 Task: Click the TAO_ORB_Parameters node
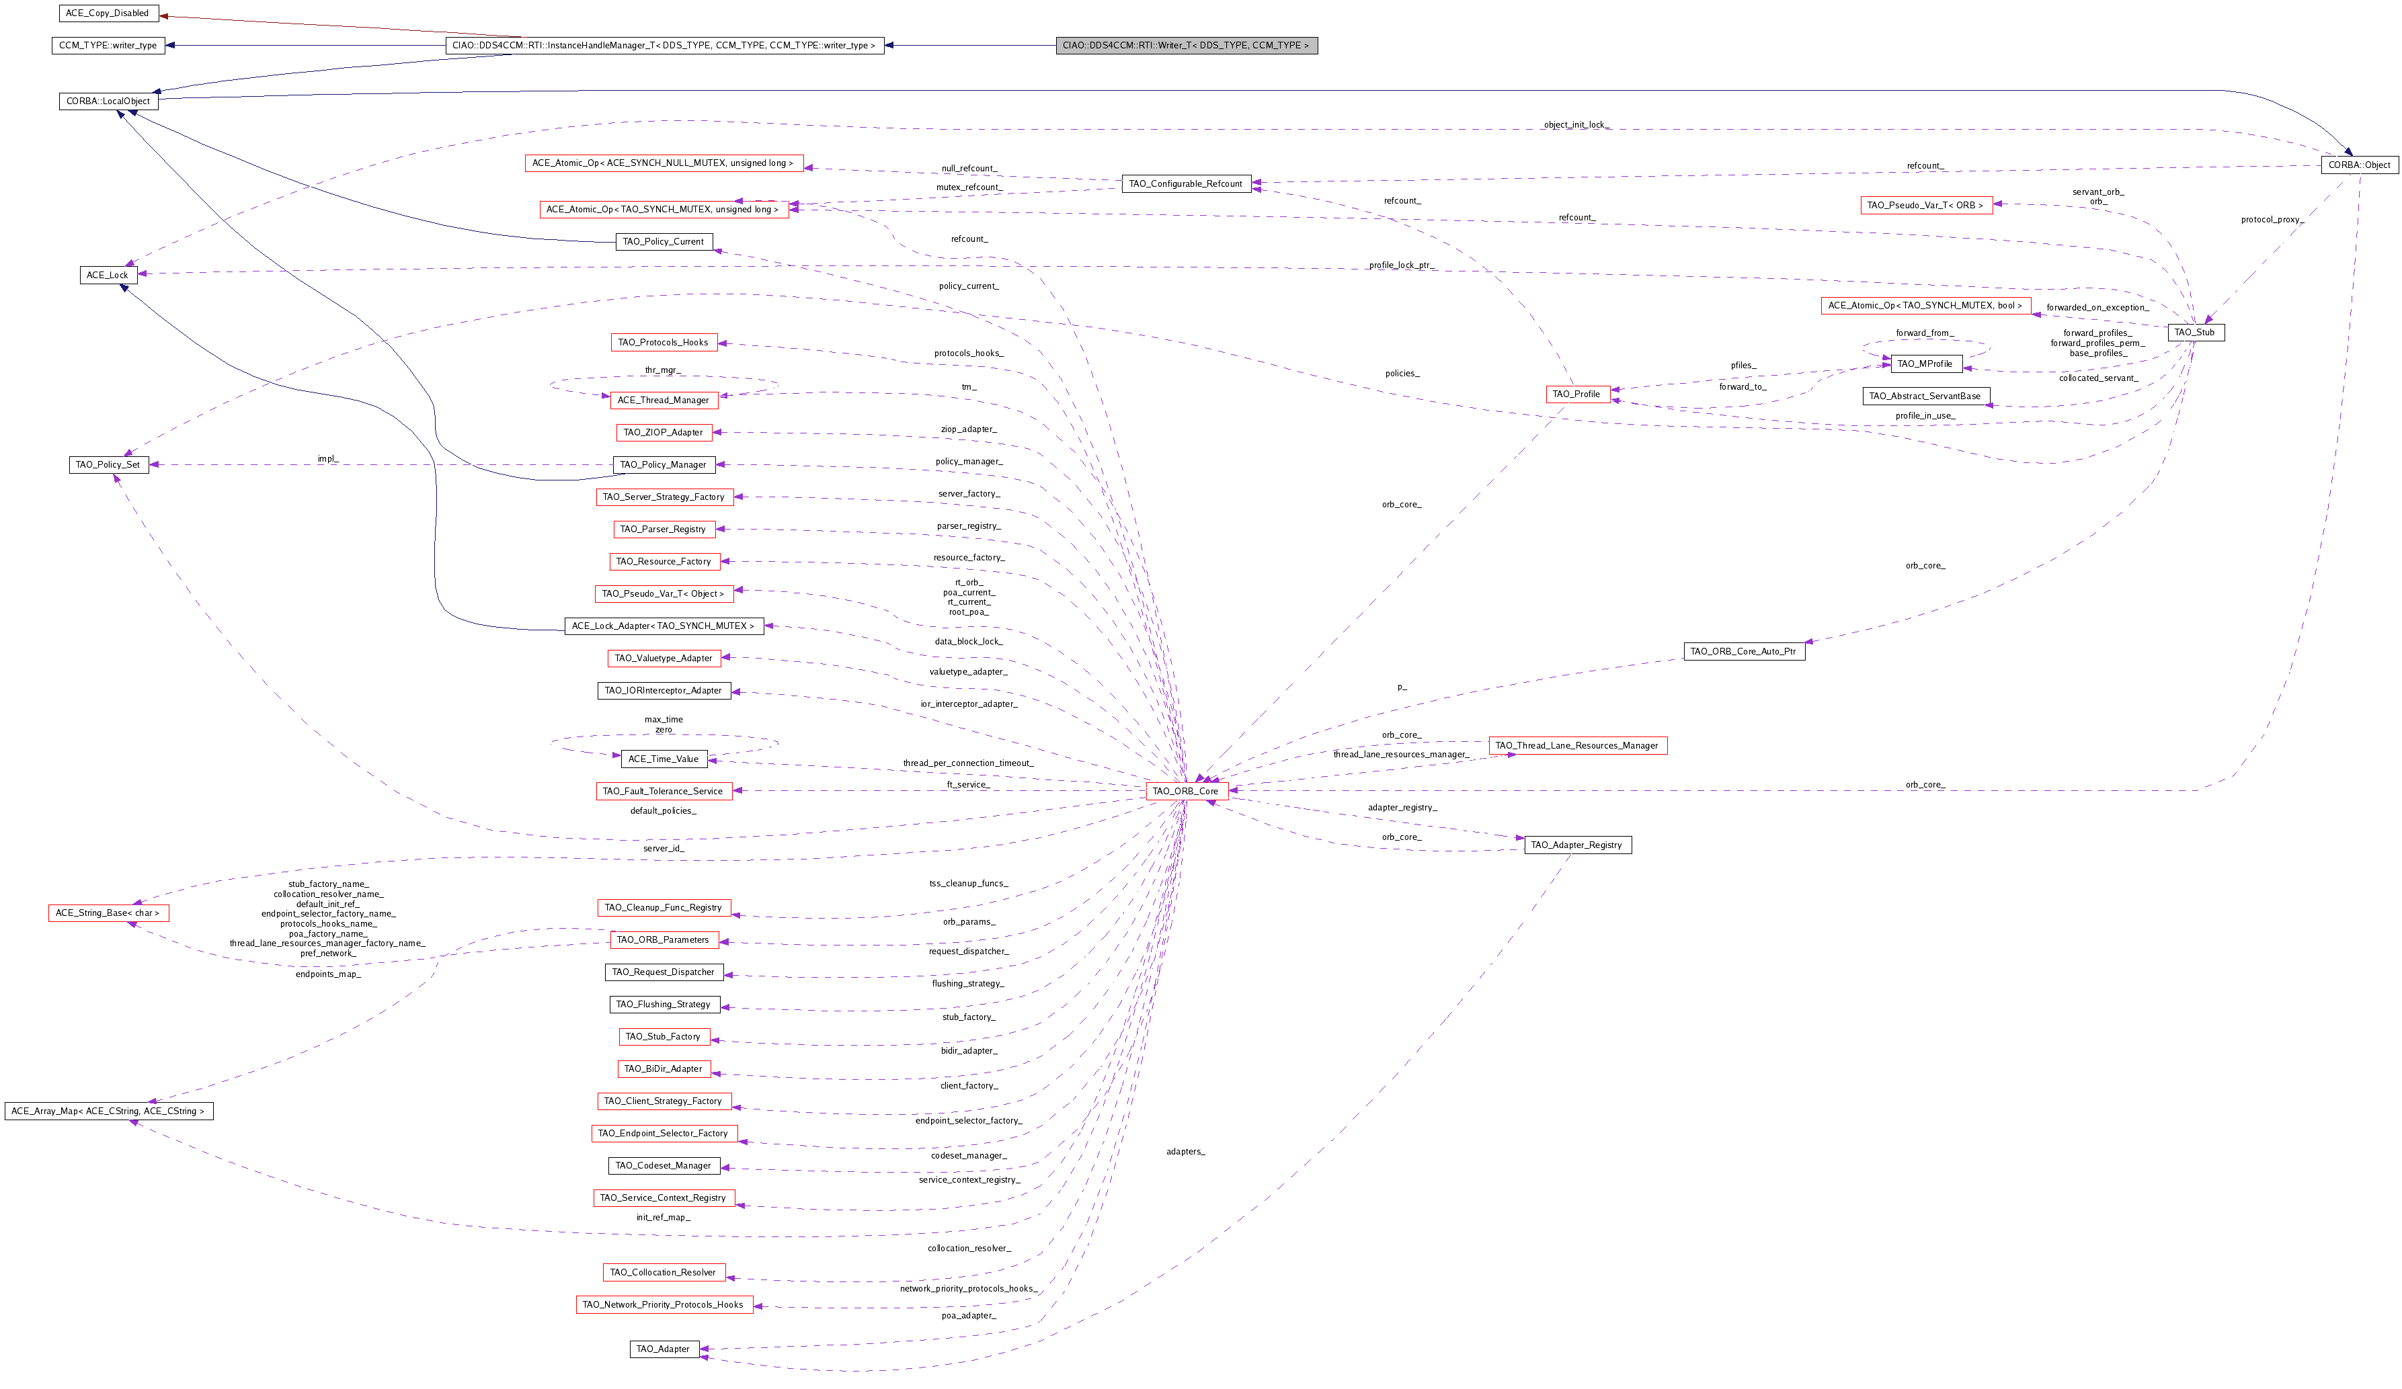tap(664, 940)
